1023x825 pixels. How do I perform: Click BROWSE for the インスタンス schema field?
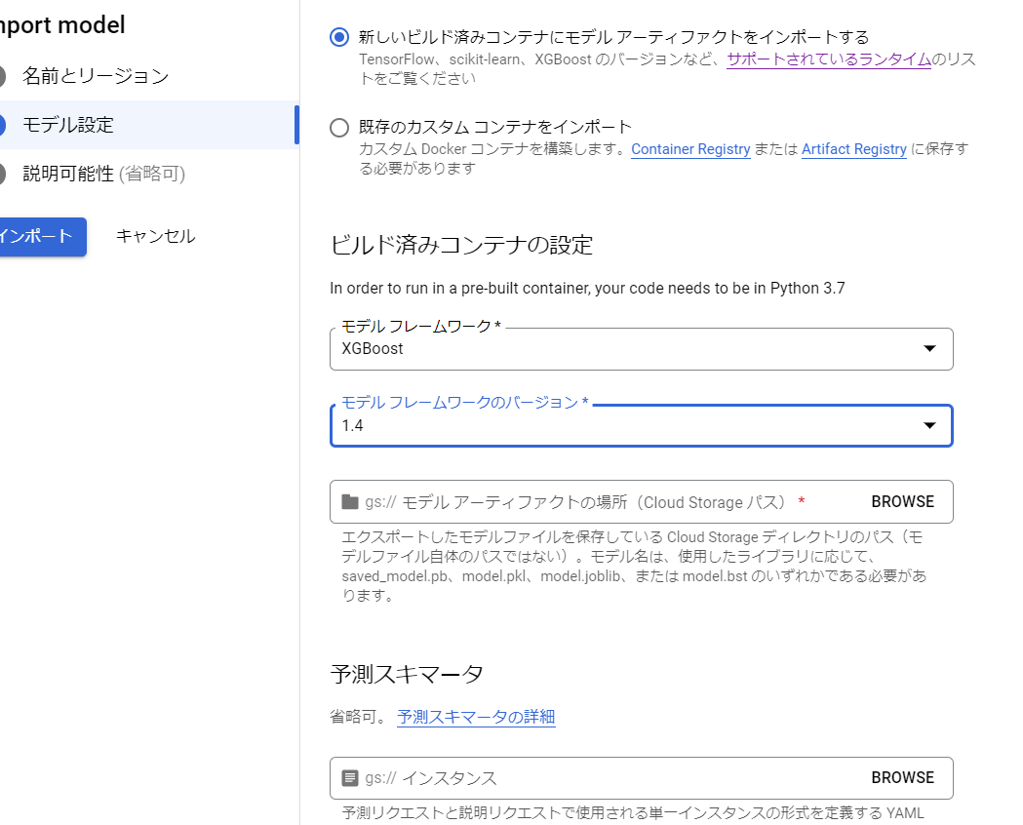[x=902, y=777]
